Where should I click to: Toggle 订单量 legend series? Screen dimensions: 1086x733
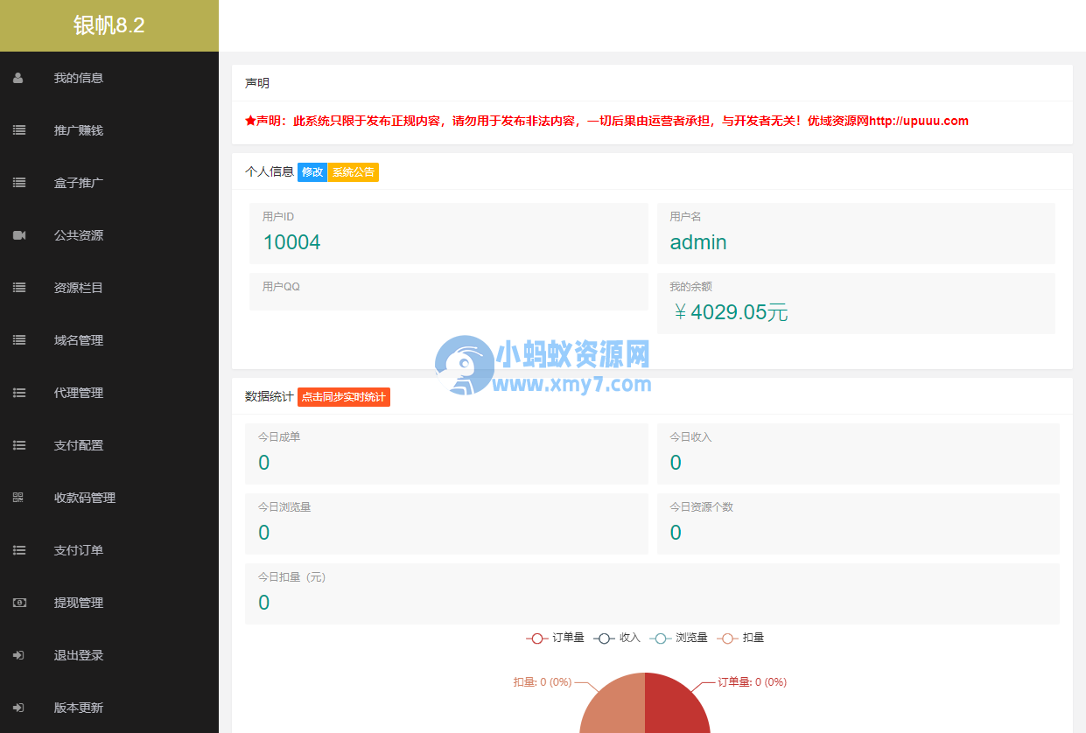point(556,638)
